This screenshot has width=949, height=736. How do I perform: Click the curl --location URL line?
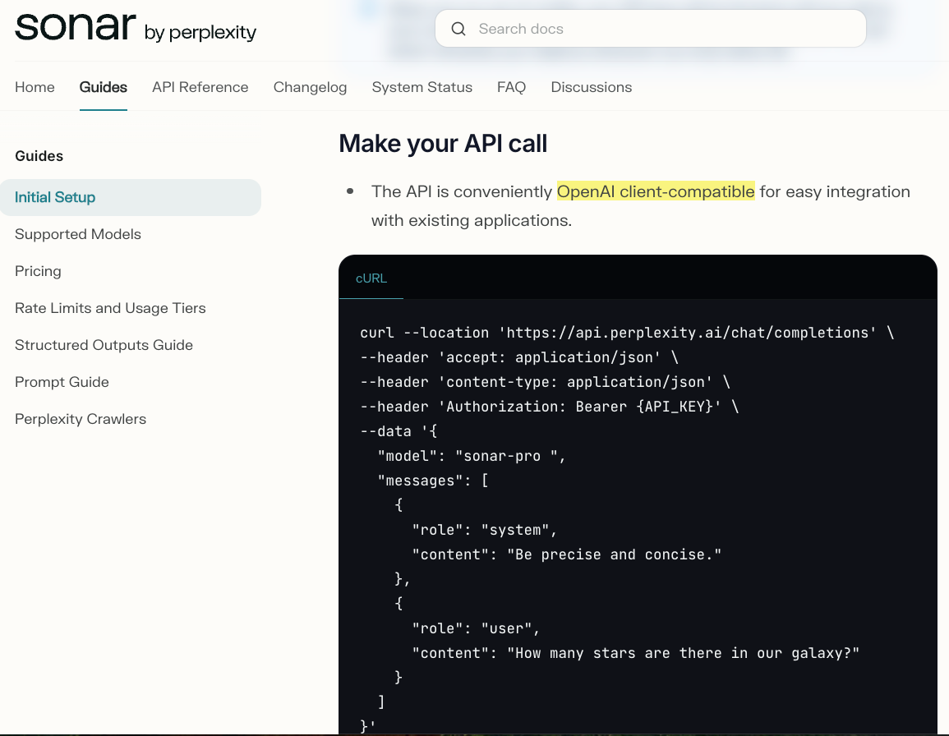click(x=627, y=333)
